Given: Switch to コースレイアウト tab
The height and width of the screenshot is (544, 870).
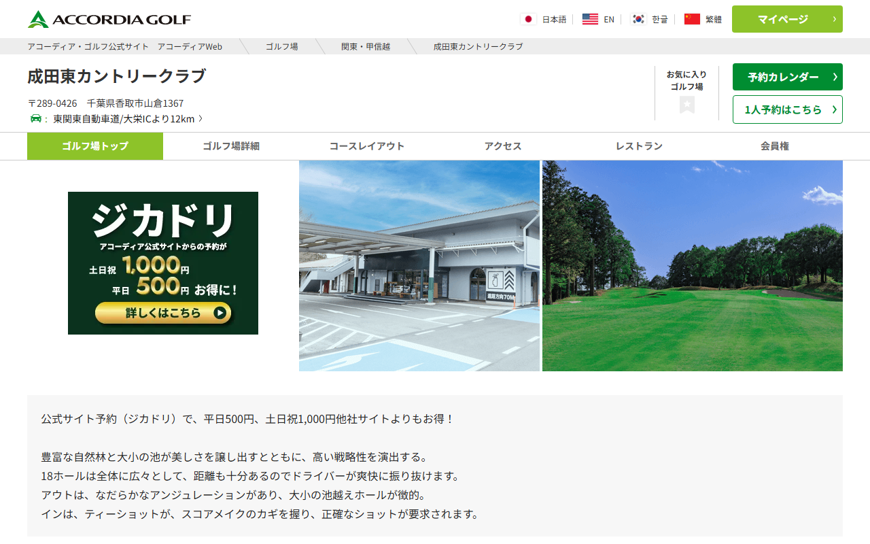Looking at the screenshot, I should [367, 146].
